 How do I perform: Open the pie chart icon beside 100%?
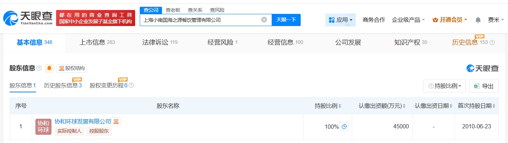tap(344, 127)
